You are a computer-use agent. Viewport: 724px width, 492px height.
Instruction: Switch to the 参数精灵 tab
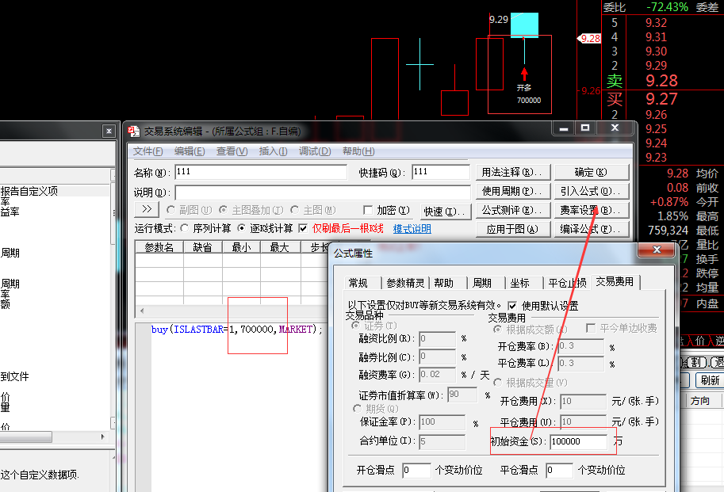coord(405,283)
